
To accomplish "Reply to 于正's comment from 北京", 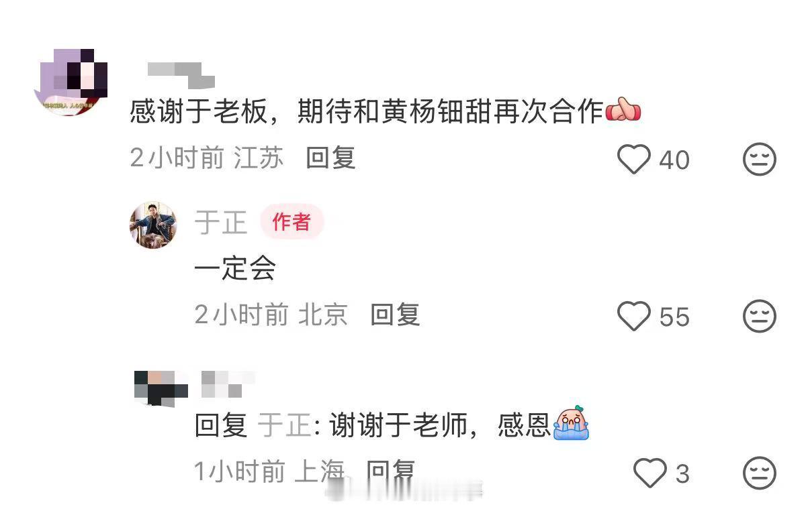I will (395, 315).
